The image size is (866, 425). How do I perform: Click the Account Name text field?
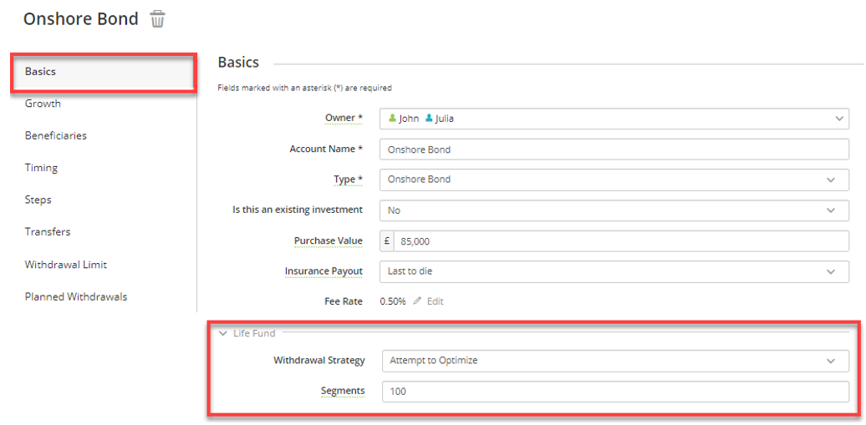[614, 149]
